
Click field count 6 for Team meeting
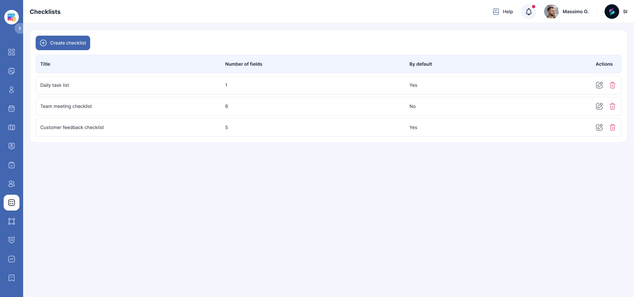(x=227, y=106)
